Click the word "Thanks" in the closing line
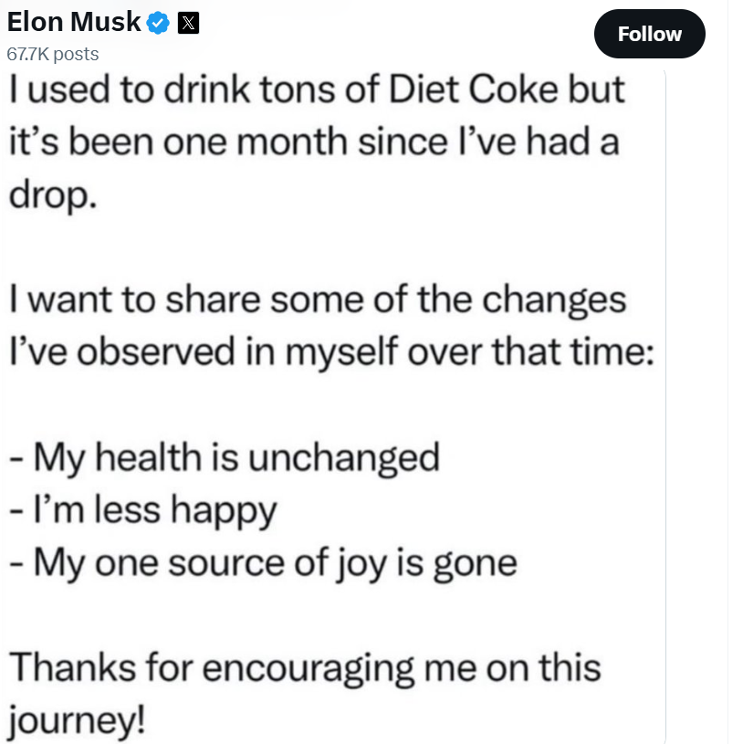The image size is (743, 744). pyautogui.click(x=73, y=667)
